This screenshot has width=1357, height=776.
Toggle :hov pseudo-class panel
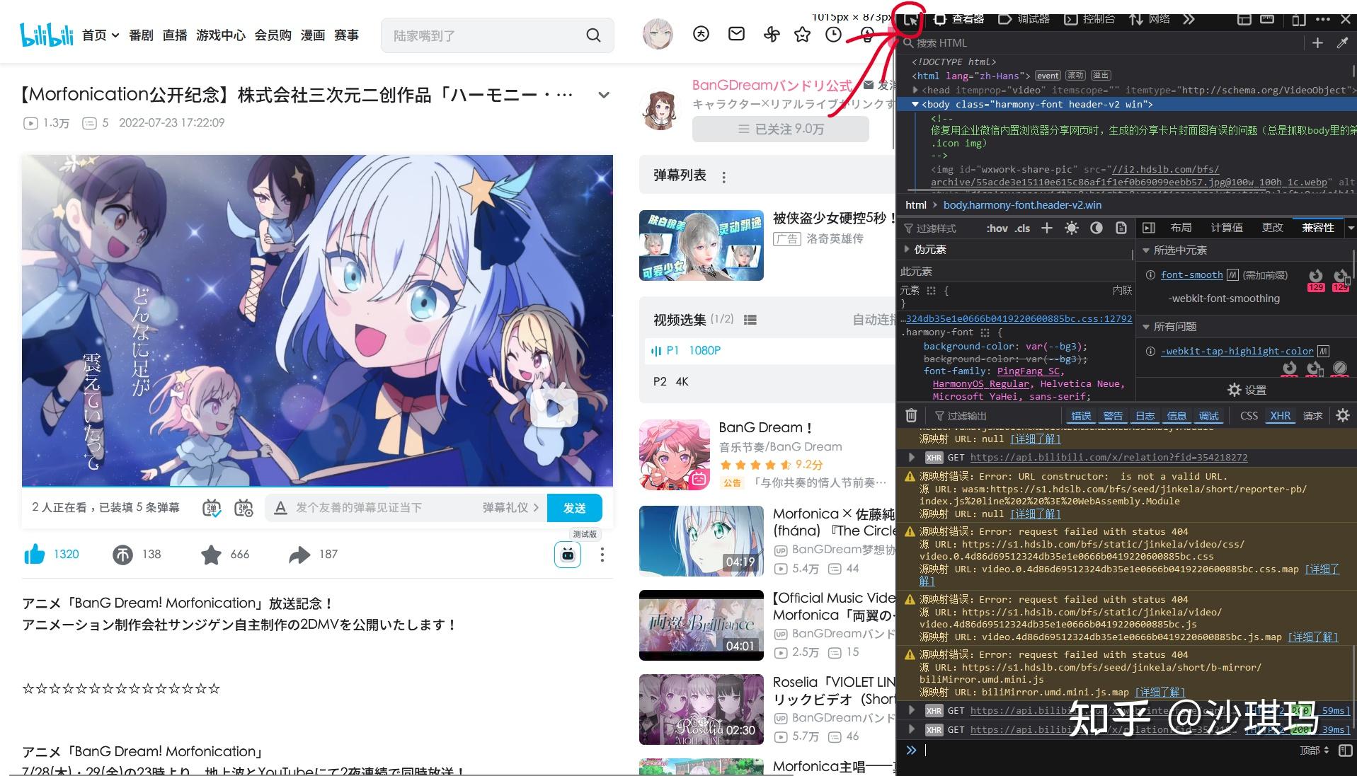point(997,228)
